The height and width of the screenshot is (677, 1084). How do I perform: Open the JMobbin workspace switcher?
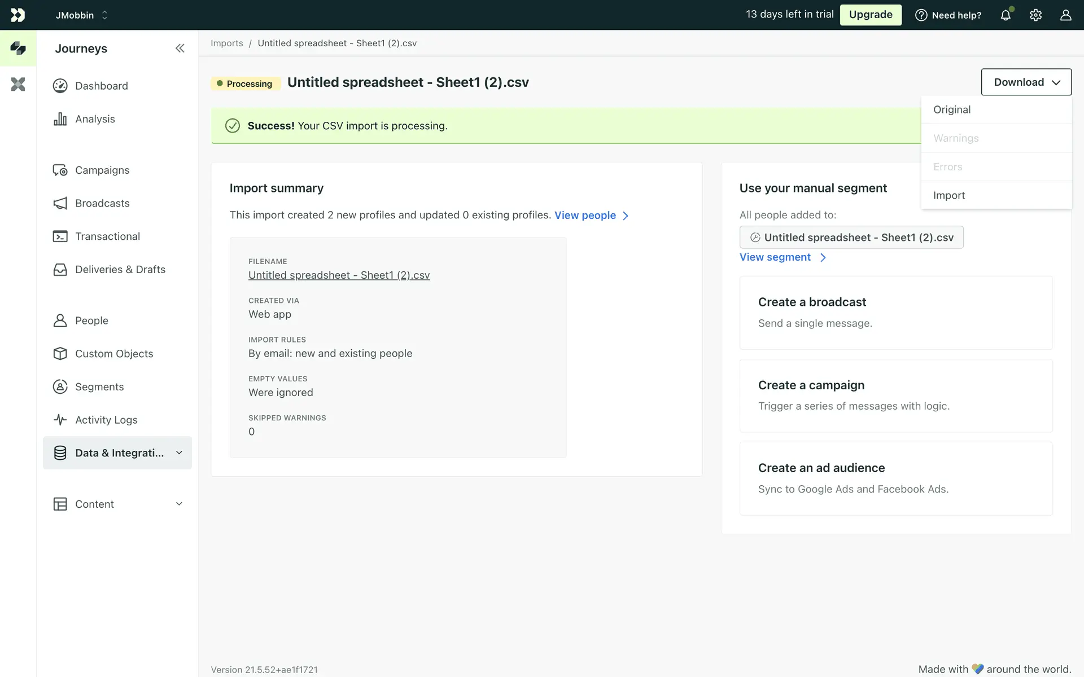[x=81, y=15]
